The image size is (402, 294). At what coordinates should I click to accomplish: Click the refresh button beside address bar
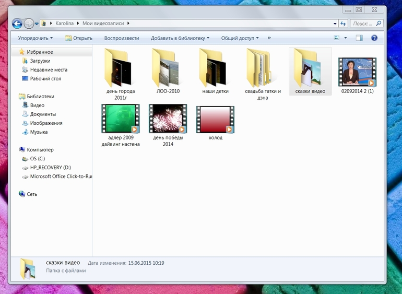click(x=343, y=23)
